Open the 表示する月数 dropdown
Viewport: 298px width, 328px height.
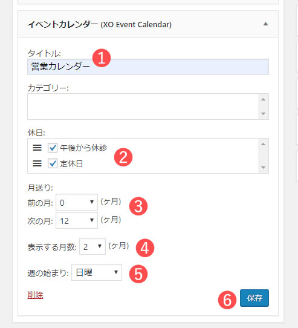[92, 246]
